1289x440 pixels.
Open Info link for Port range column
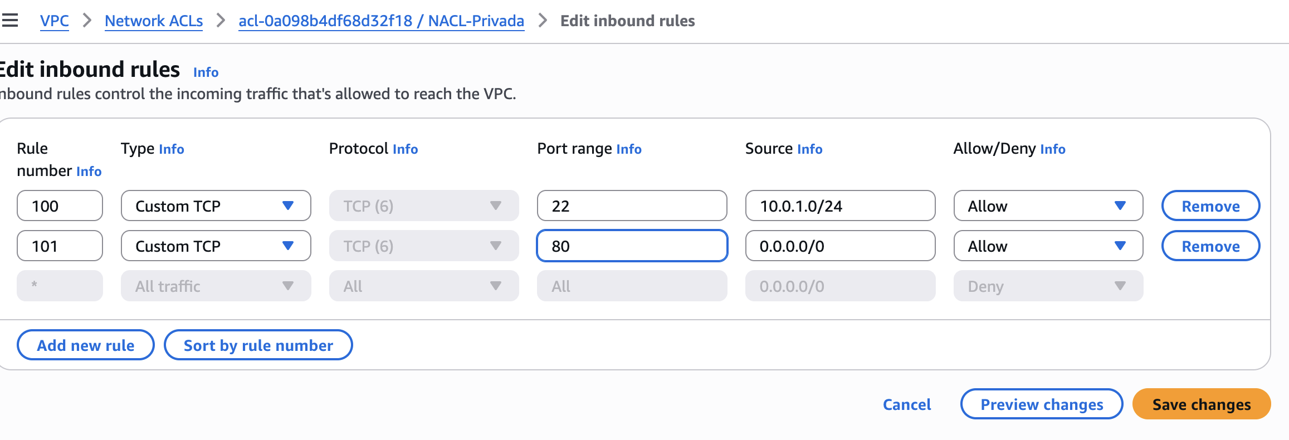pos(629,149)
